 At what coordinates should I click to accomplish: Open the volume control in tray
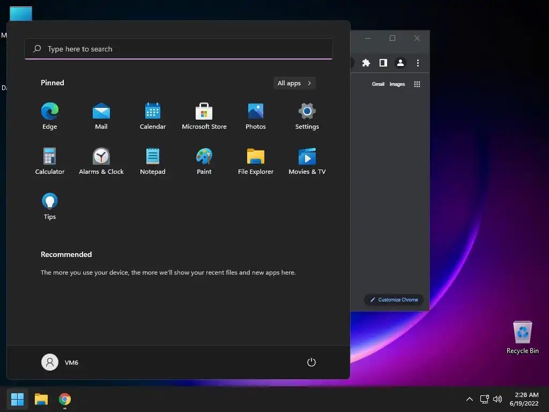click(497, 399)
